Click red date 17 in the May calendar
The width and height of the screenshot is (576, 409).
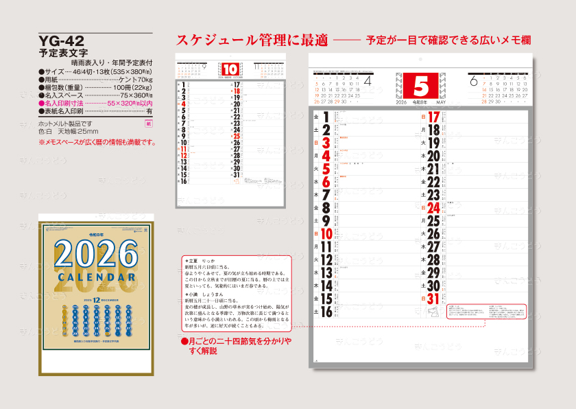pyautogui.click(x=434, y=117)
